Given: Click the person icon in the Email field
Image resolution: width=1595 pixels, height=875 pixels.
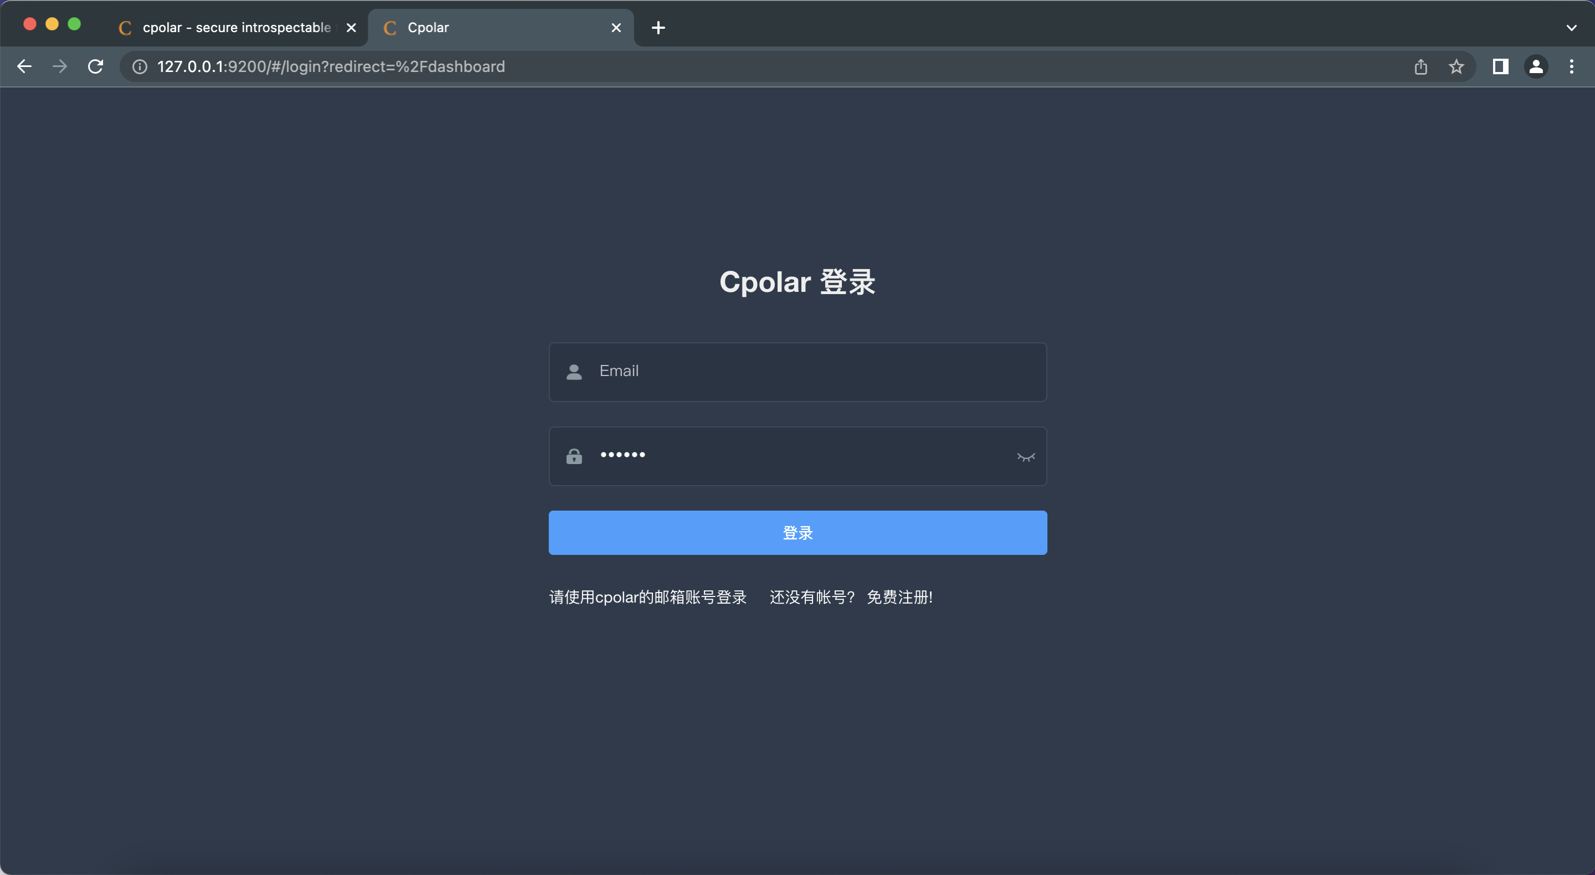Looking at the screenshot, I should pos(574,372).
